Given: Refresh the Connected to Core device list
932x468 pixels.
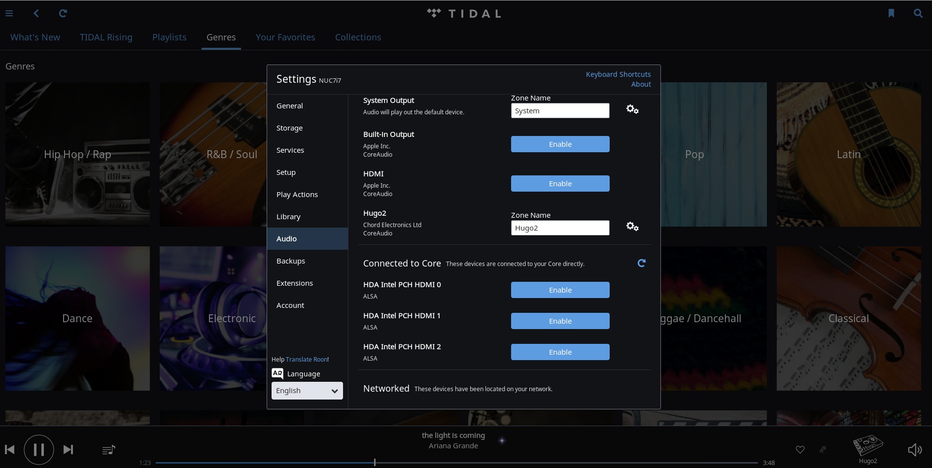Looking at the screenshot, I should point(641,263).
